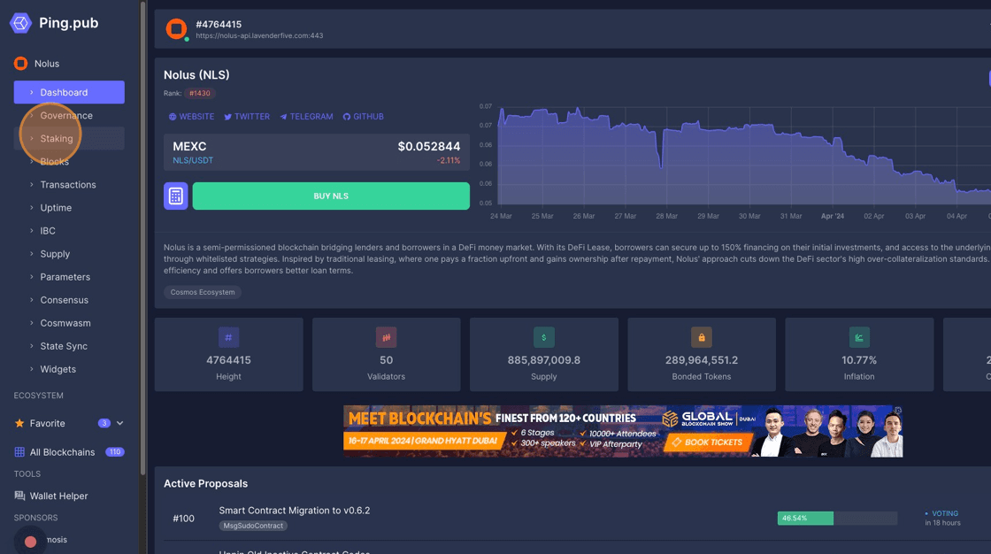Open the TWITTER link

click(247, 117)
